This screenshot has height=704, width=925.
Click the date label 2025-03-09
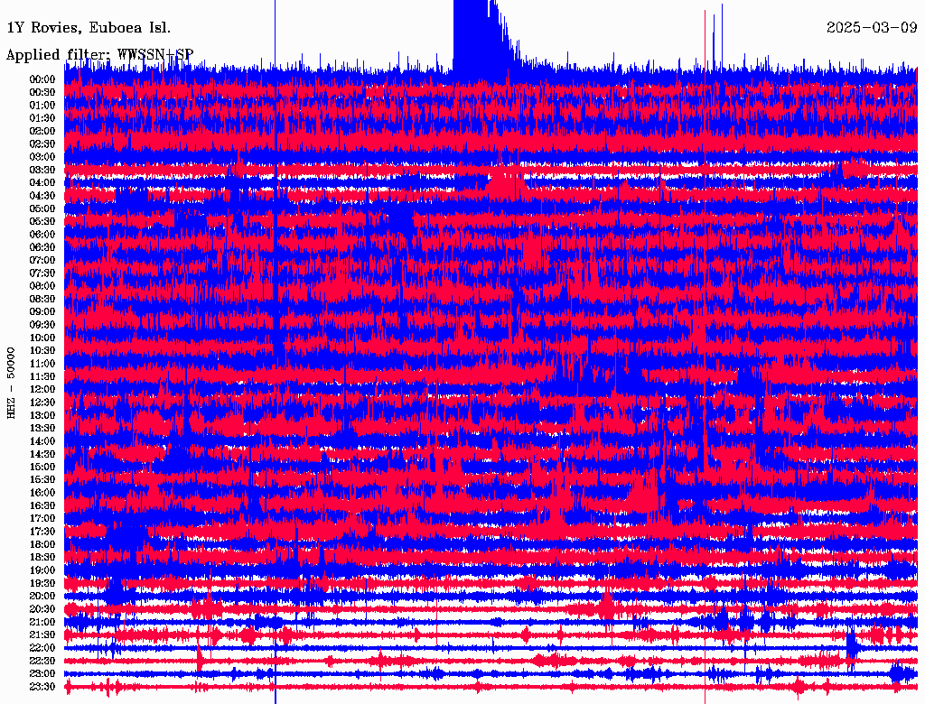pyautogui.click(x=871, y=27)
